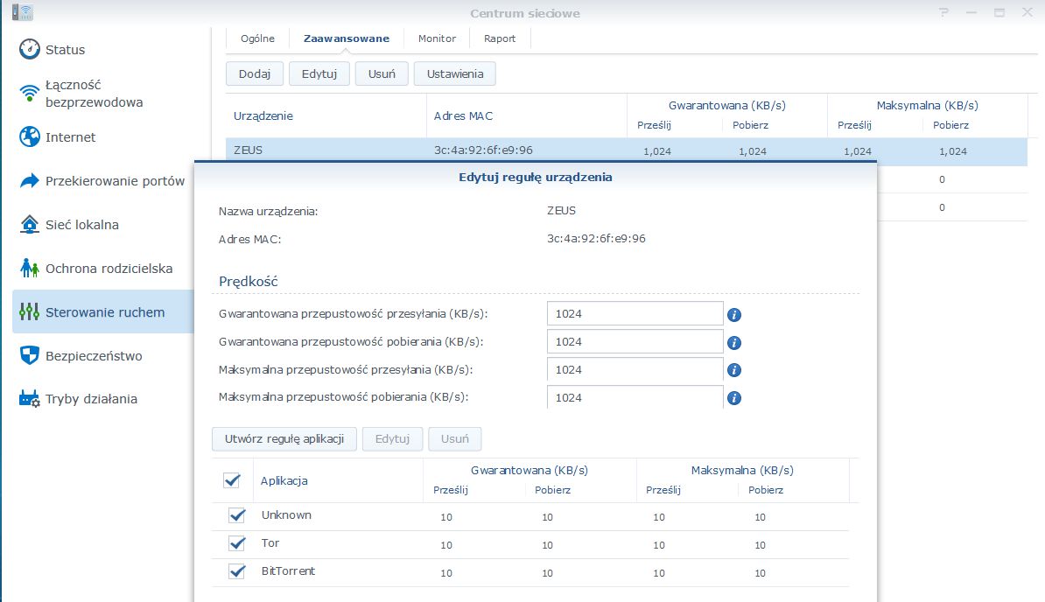Show info for maximum download bandwidth
Screen dimensions: 1045x602
coord(733,398)
